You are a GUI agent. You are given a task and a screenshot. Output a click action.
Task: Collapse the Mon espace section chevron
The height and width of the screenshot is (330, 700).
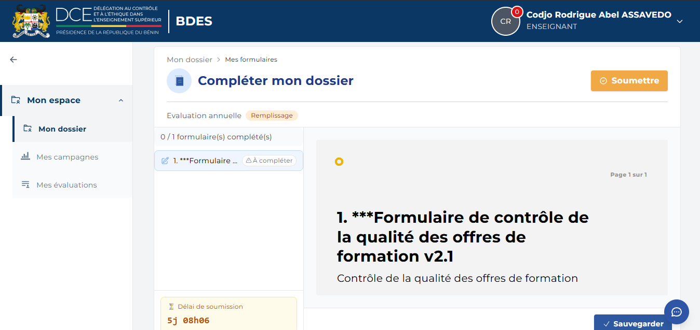(121, 101)
